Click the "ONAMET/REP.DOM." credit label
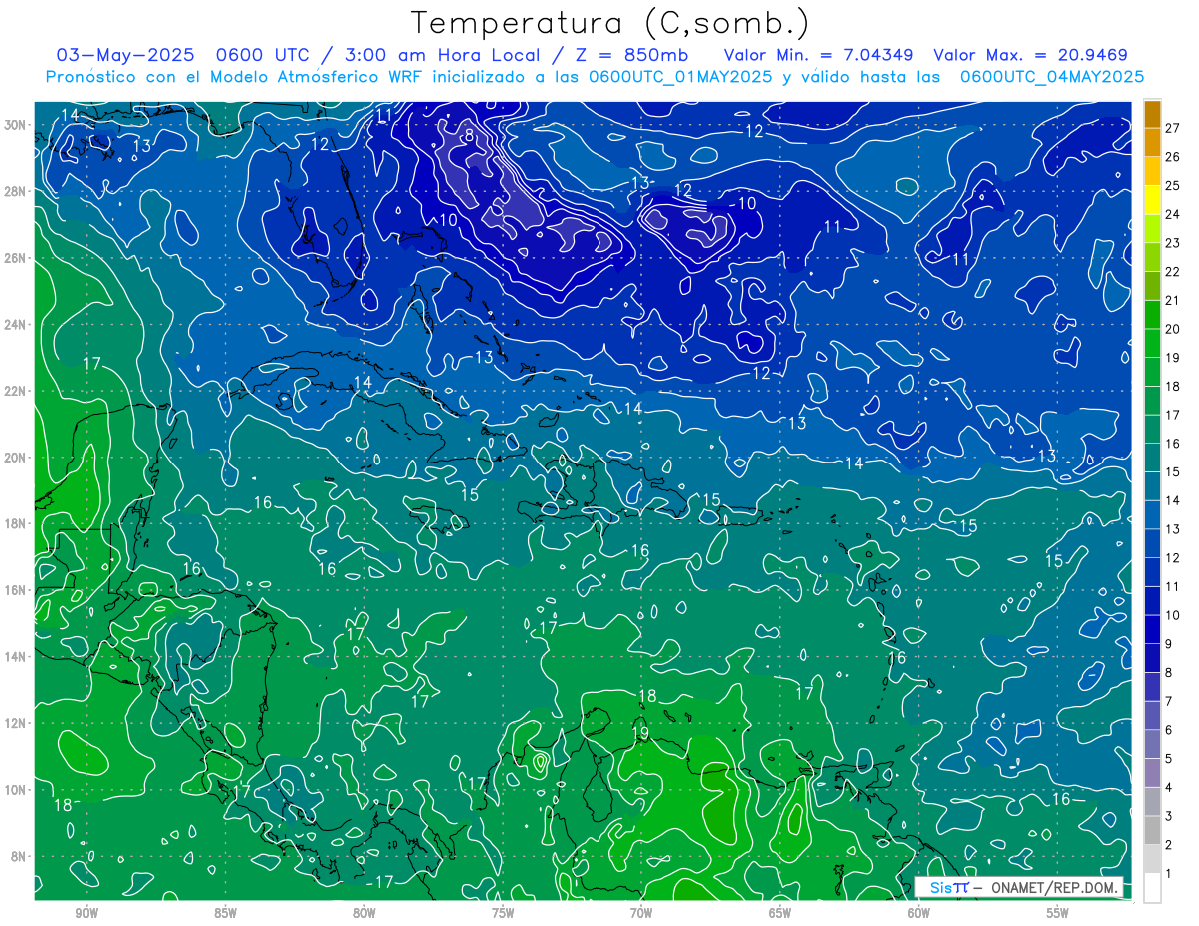Viewport: 1199px width, 926px height. tap(1055, 888)
